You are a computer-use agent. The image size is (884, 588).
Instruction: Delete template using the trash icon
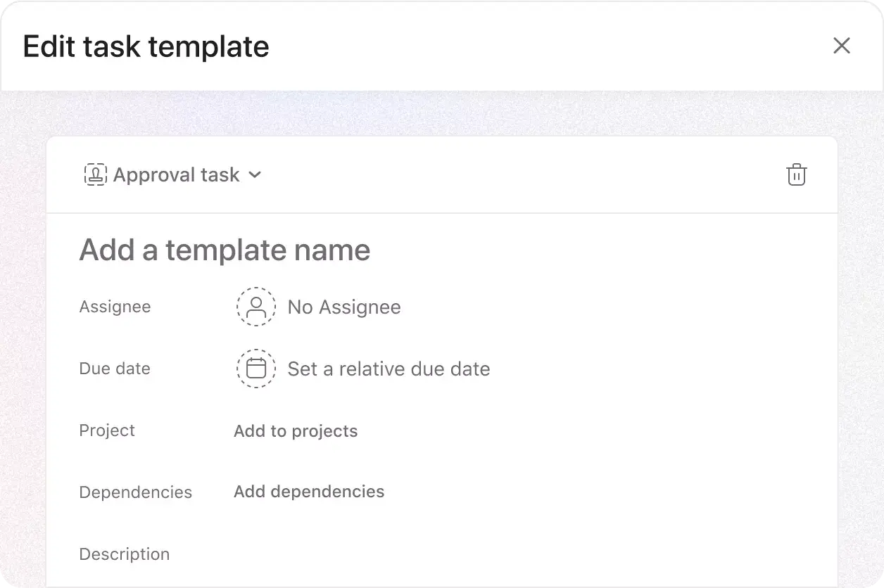coord(796,174)
